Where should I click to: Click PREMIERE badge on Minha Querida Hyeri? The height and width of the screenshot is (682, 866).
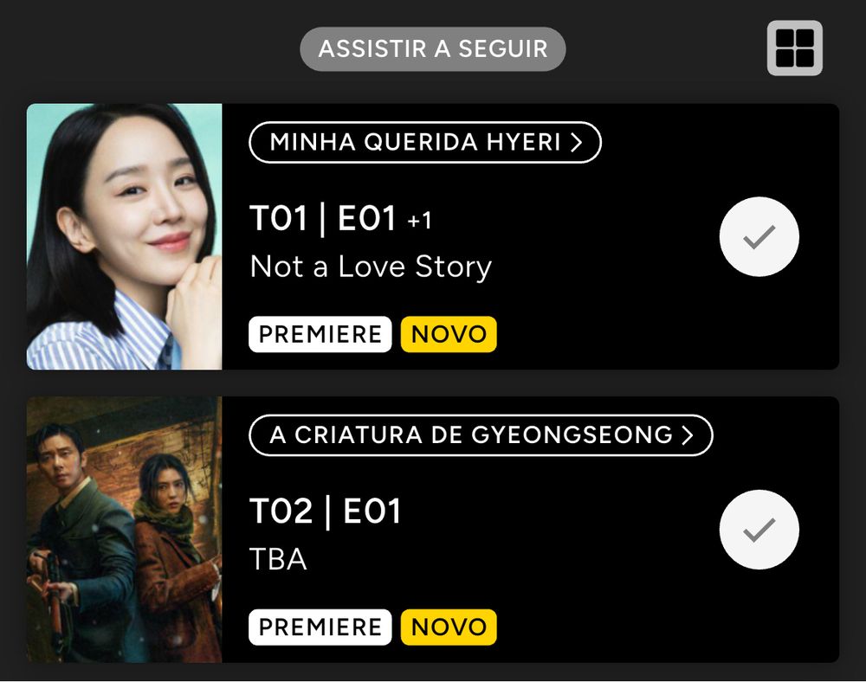point(320,334)
